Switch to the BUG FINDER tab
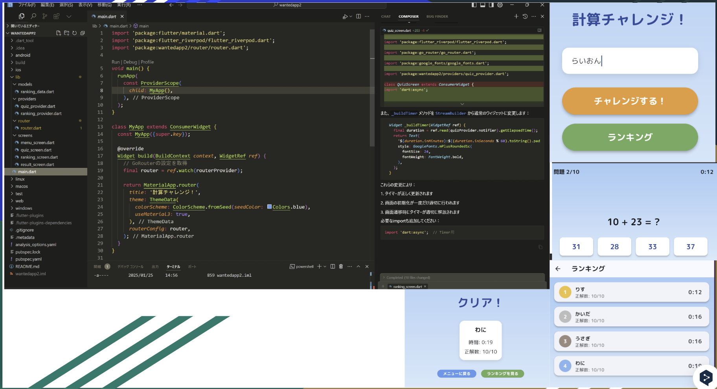Image resolution: width=717 pixels, height=389 pixels. pyautogui.click(x=437, y=16)
